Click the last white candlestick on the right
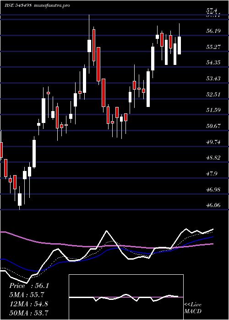229x320 pixels. tap(180, 45)
